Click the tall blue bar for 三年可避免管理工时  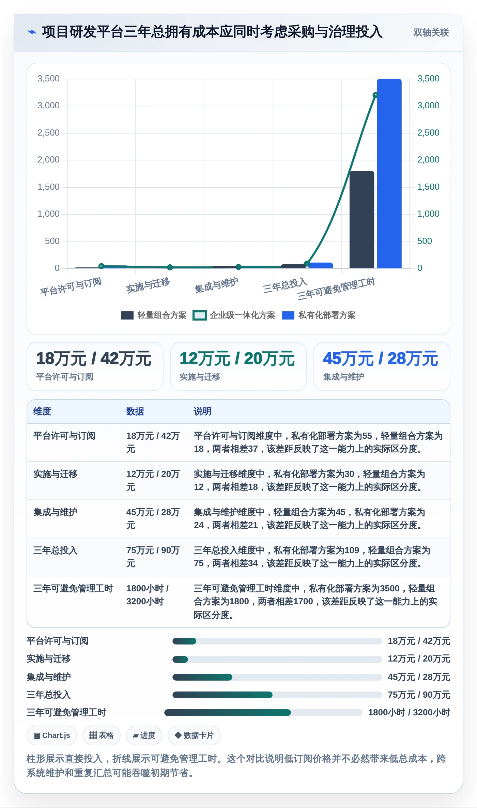pyautogui.click(x=389, y=173)
